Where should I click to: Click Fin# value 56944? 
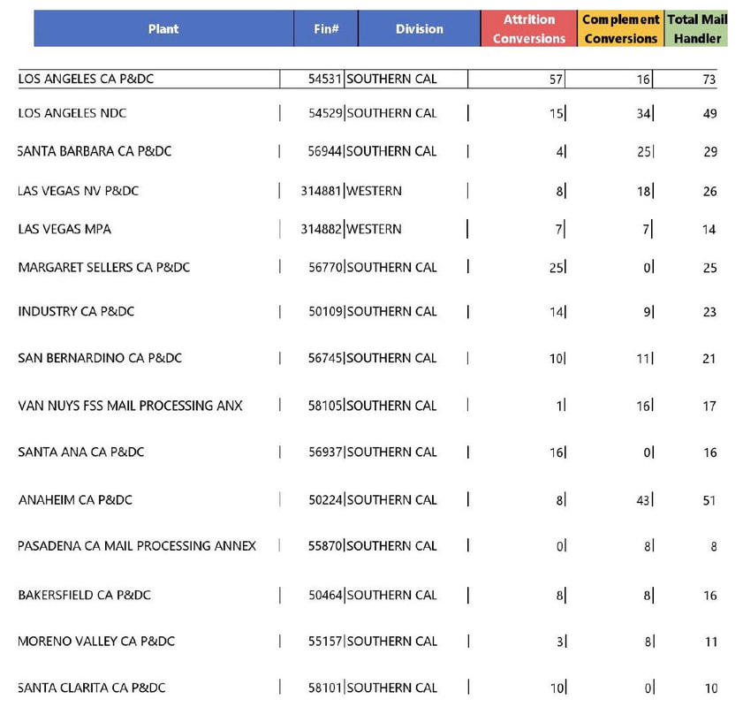click(325, 151)
